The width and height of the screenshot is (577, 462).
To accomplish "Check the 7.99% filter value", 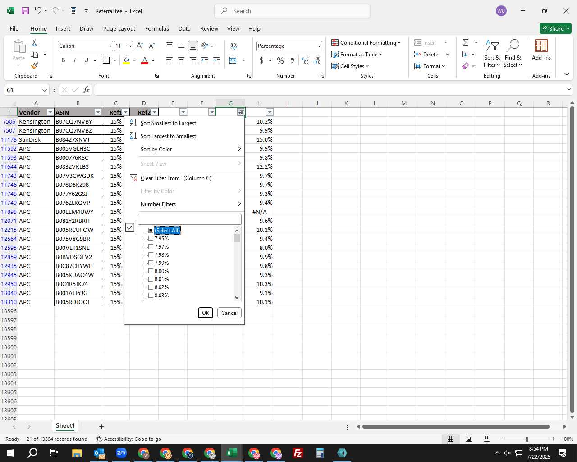I will click(x=151, y=263).
